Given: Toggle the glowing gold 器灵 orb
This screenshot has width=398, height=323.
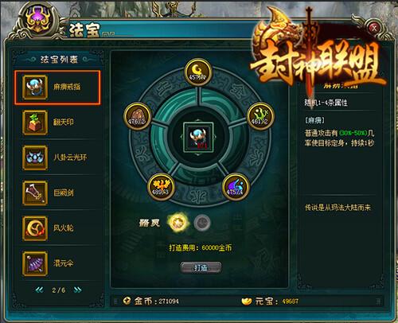Looking at the screenshot, I should [x=178, y=223].
